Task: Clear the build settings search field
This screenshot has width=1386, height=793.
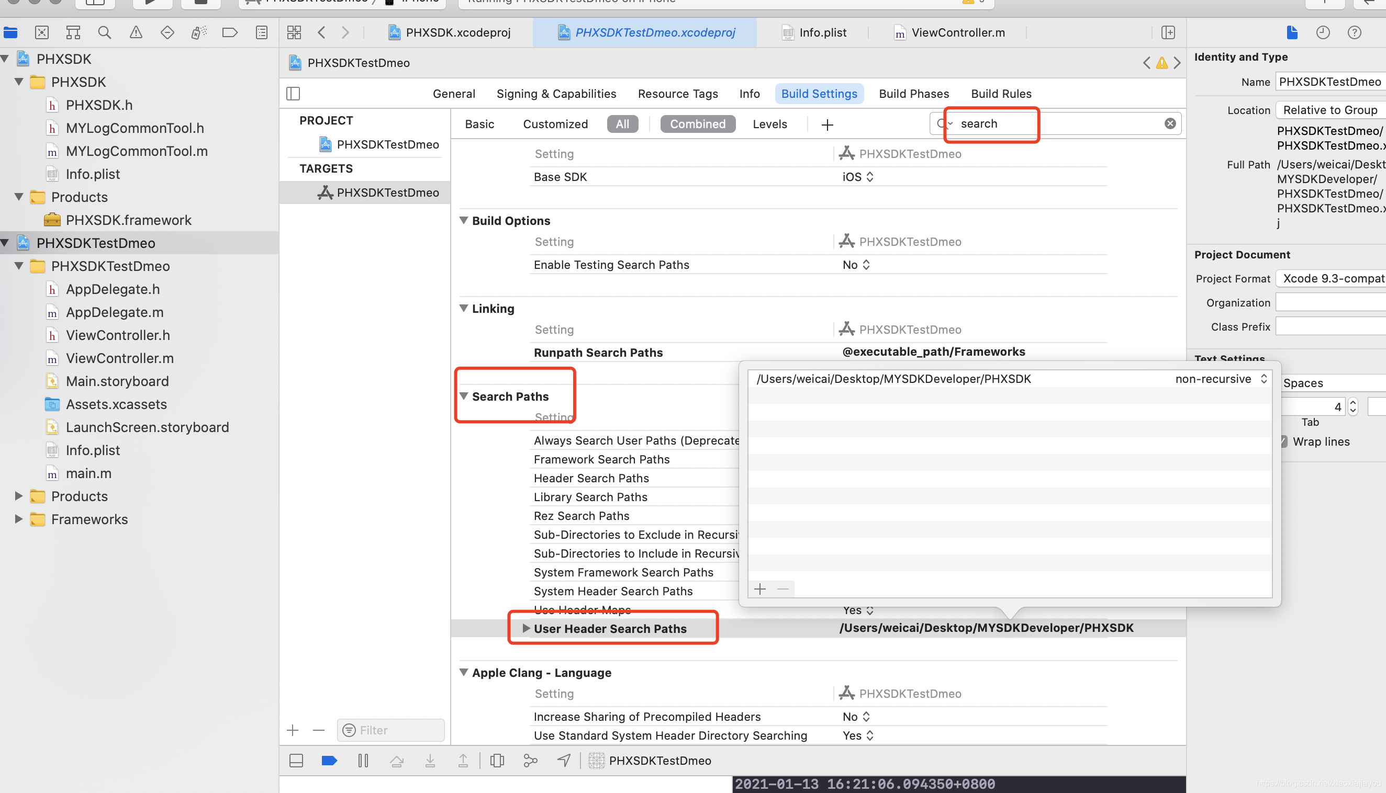Action: [1170, 123]
